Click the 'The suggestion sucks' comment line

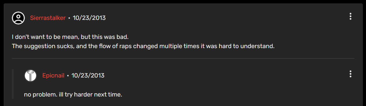click(x=143, y=46)
